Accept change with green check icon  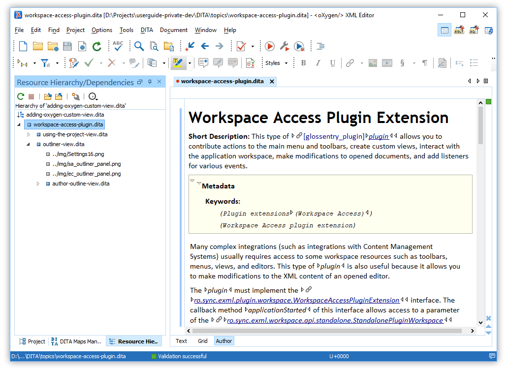(89, 62)
